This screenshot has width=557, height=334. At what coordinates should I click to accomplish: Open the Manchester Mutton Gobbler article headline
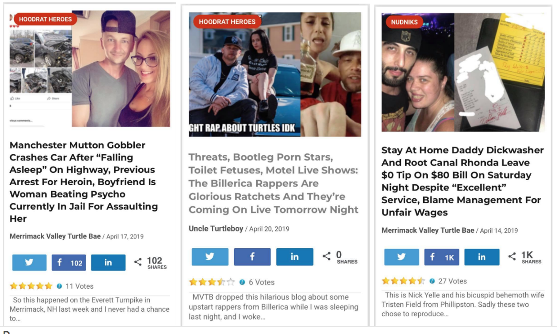coord(84,182)
